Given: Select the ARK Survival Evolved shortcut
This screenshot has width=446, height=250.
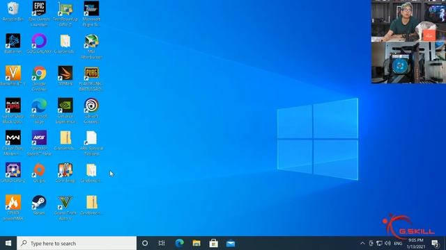Looking at the screenshot, I should coord(91,143).
